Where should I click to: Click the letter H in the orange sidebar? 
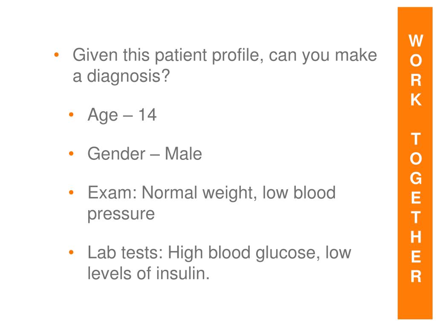point(416,237)
